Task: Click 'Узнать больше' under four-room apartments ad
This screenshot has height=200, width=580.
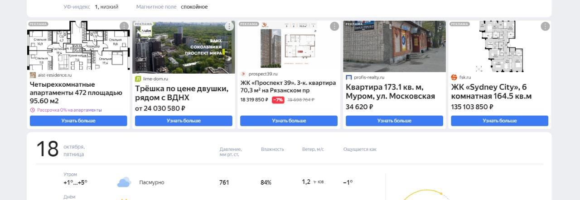Action: [x=78, y=121]
